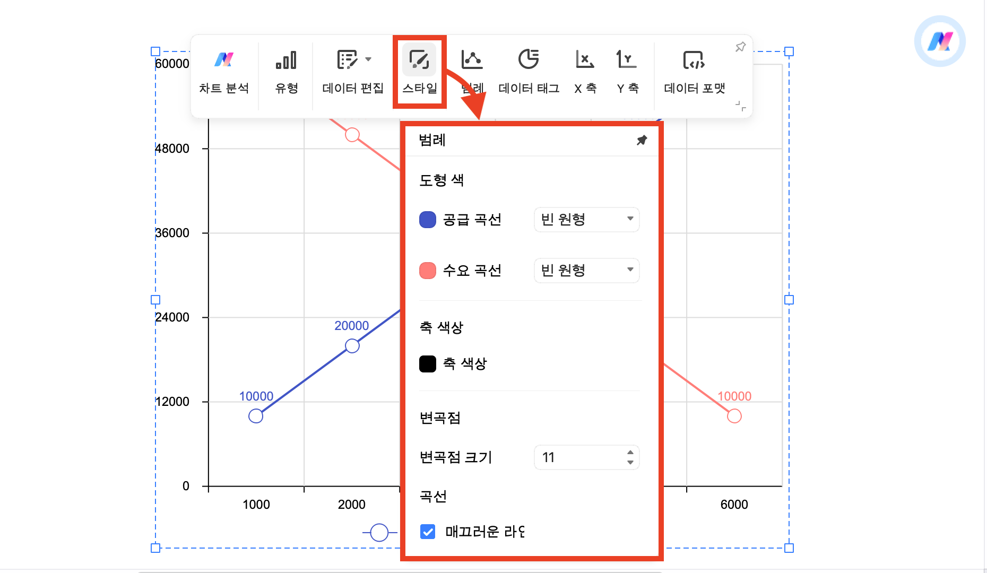Select the blue data point labeled 20000
The width and height of the screenshot is (987, 573).
pos(352,346)
